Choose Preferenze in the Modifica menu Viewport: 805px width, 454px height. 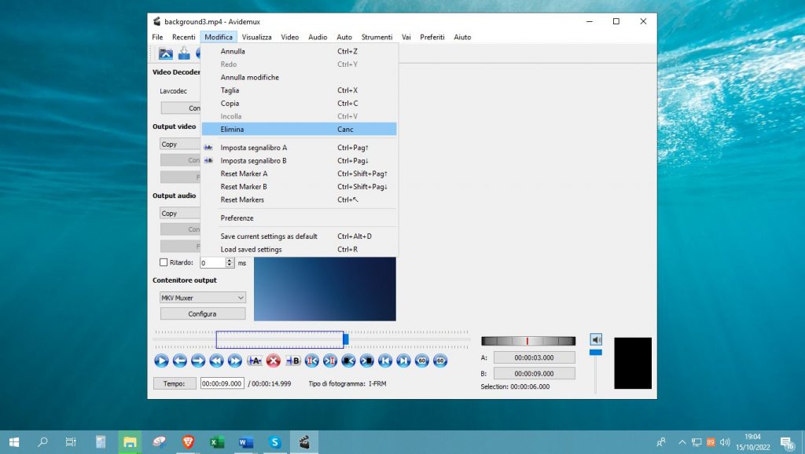click(x=237, y=218)
